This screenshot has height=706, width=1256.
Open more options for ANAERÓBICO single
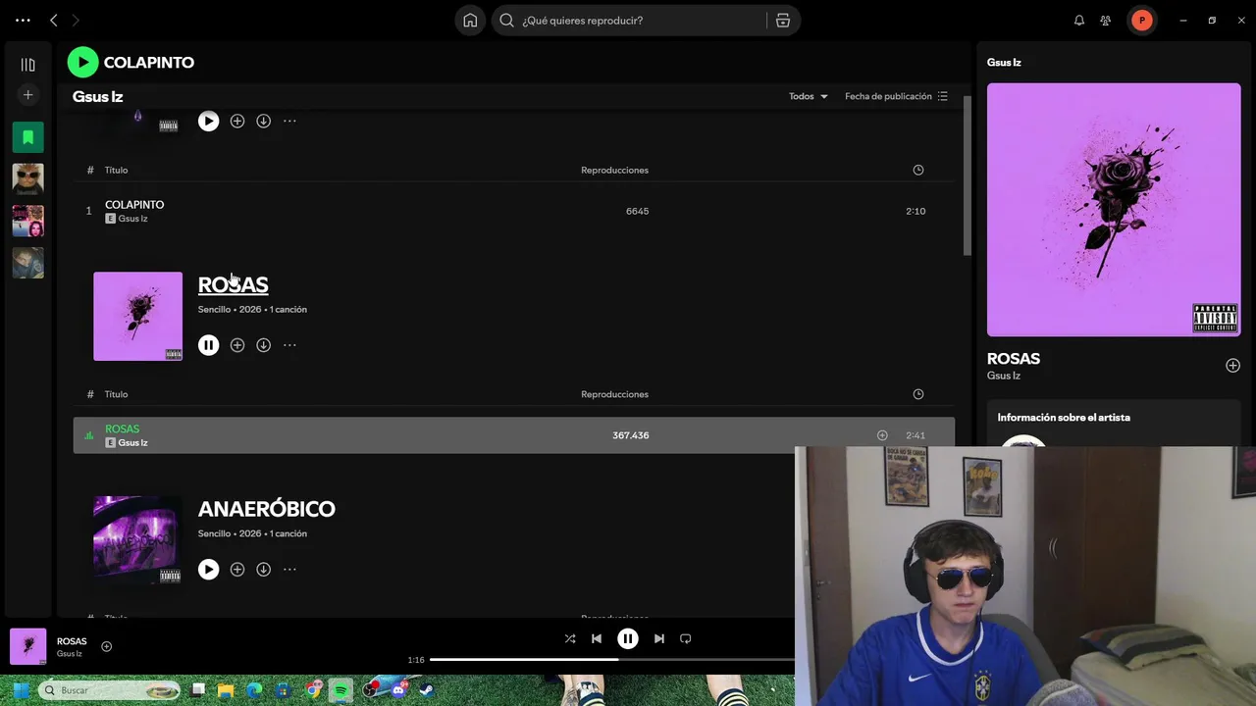coord(289,569)
